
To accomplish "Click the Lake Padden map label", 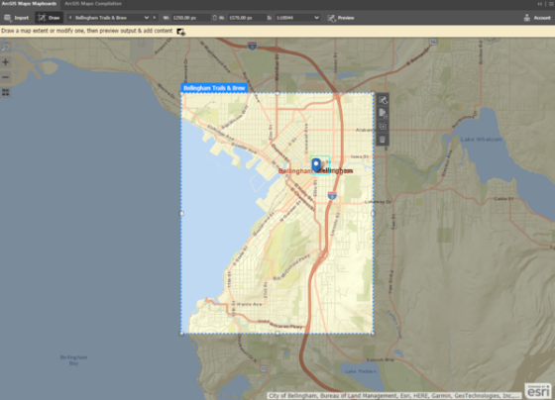I will coord(361,371).
